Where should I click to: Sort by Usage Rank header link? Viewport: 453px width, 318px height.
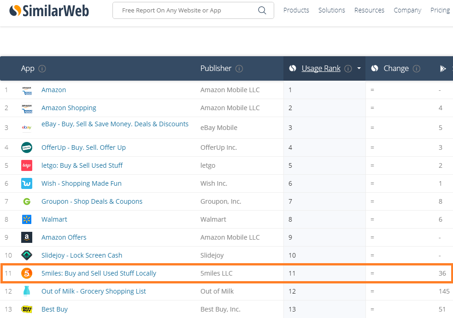(321, 69)
